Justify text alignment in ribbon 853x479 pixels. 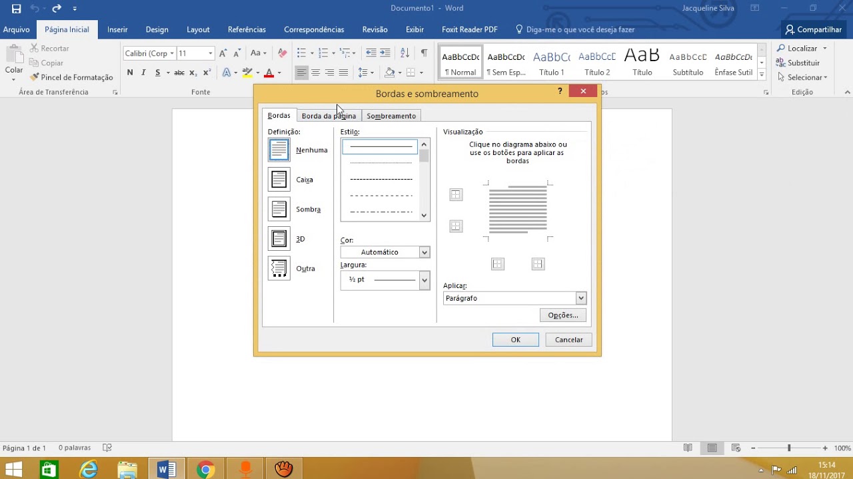[344, 73]
